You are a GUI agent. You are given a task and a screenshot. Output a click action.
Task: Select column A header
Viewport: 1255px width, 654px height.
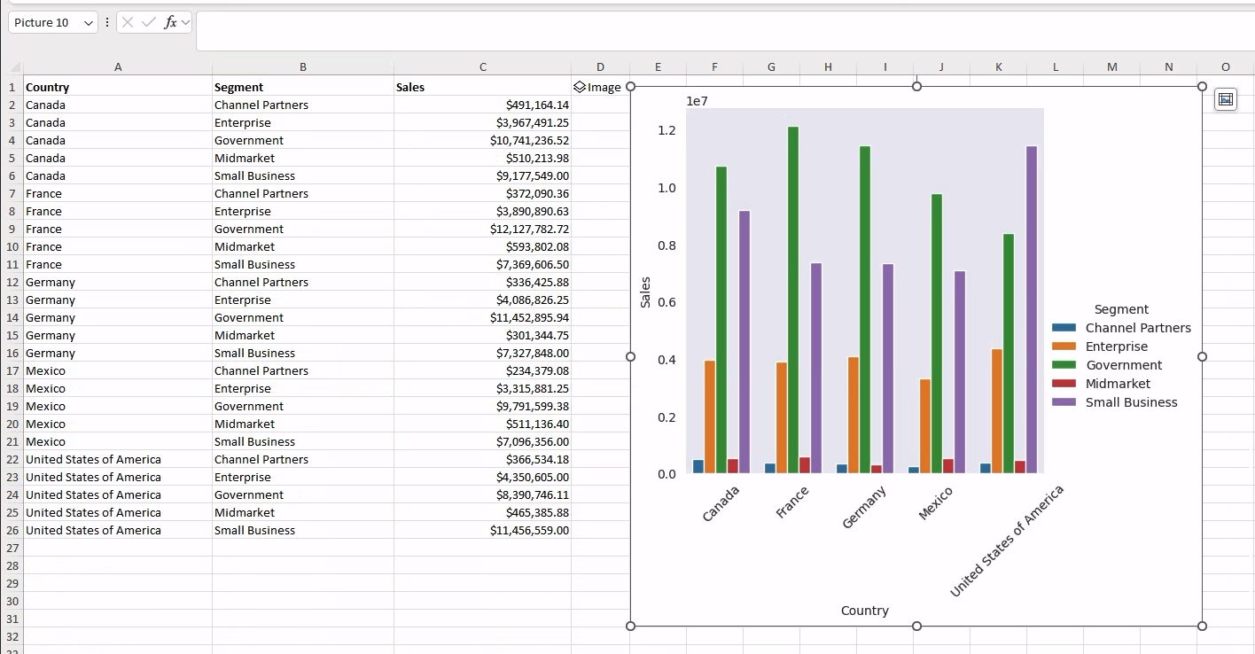[118, 66]
